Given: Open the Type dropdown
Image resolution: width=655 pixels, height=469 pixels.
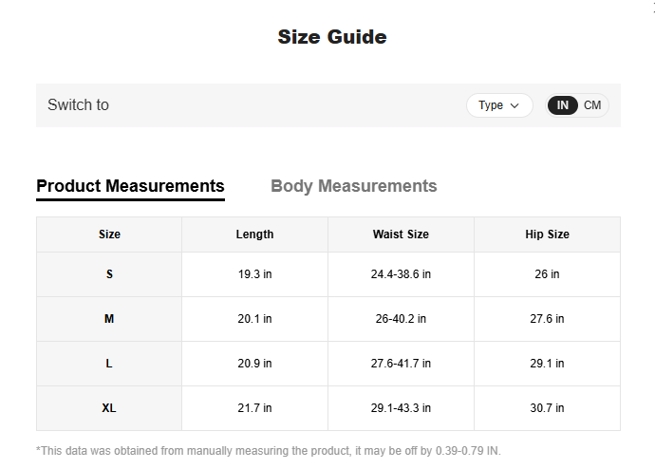Looking at the screenshot, I should tap(498, 105).
